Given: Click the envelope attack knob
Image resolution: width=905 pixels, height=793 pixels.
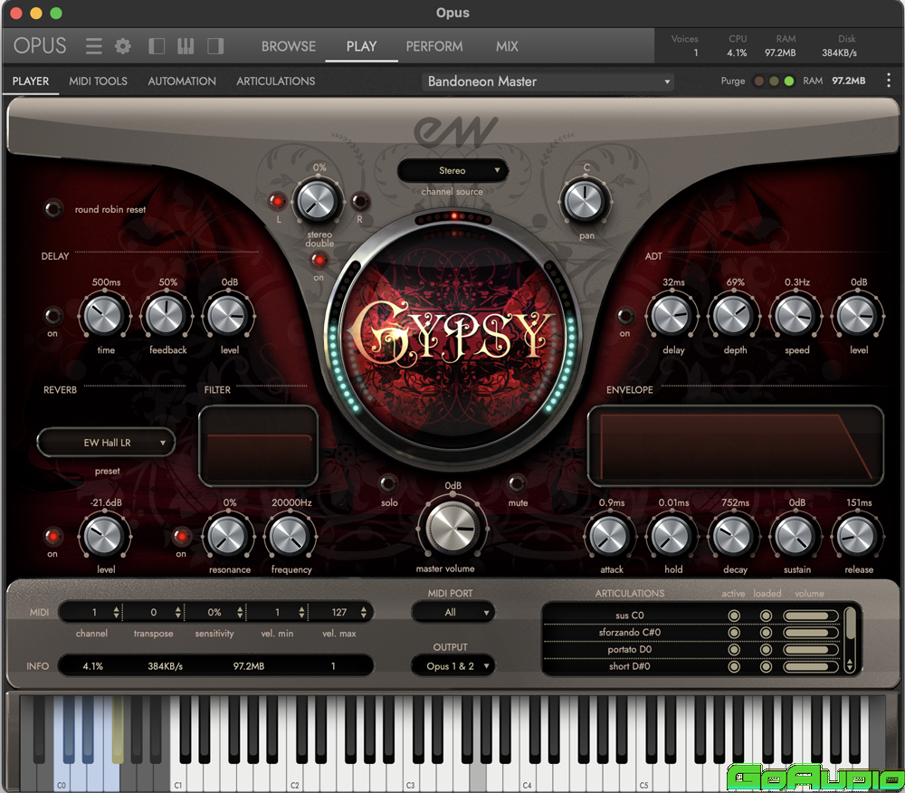Looking at the screenshot, I should coord(609,536).
